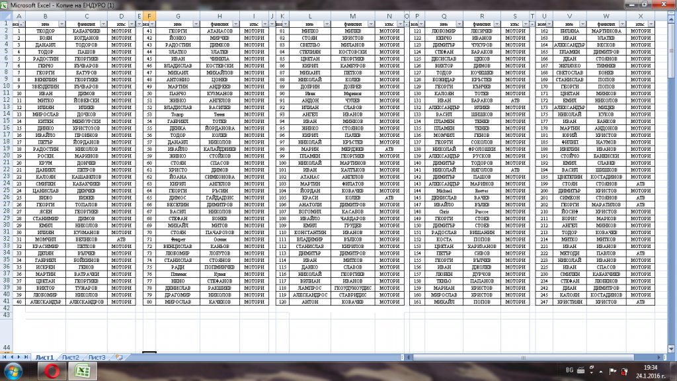Image resolution: width=677 pixels, height=381 pixels.
Task: Select the cell containing Michael
Action: click(444, 190)
